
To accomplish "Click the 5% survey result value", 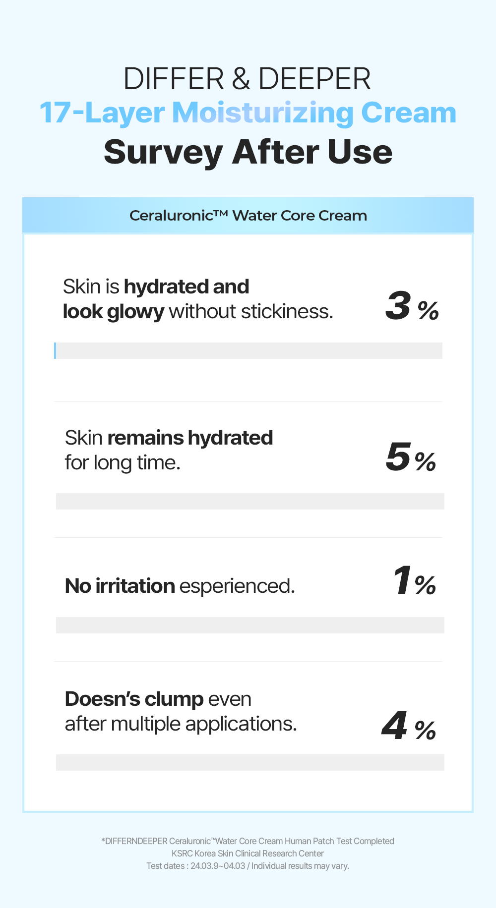I will click(410, 457).
